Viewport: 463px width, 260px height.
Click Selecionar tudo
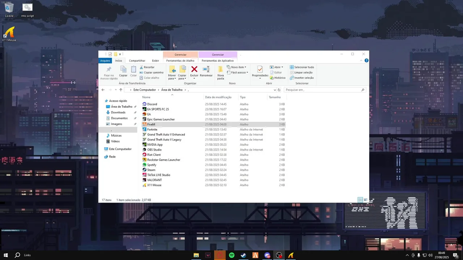[x=302, y=67]
